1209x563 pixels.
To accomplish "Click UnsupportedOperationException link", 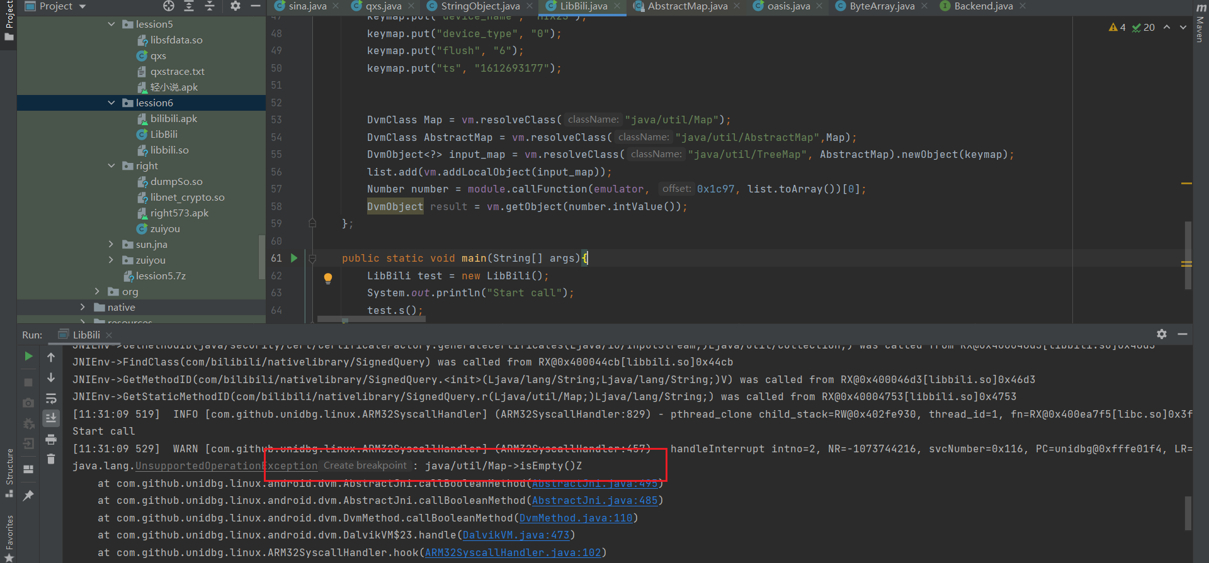I will [x=226, y=466].
